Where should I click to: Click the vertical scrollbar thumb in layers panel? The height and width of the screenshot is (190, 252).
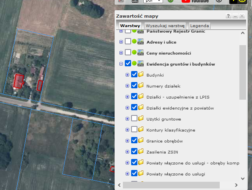pos(243,72)
